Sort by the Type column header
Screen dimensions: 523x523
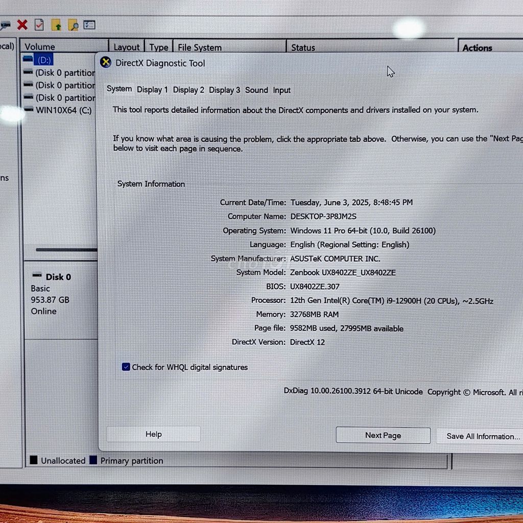pyautogui.click(x=159, y=47)
